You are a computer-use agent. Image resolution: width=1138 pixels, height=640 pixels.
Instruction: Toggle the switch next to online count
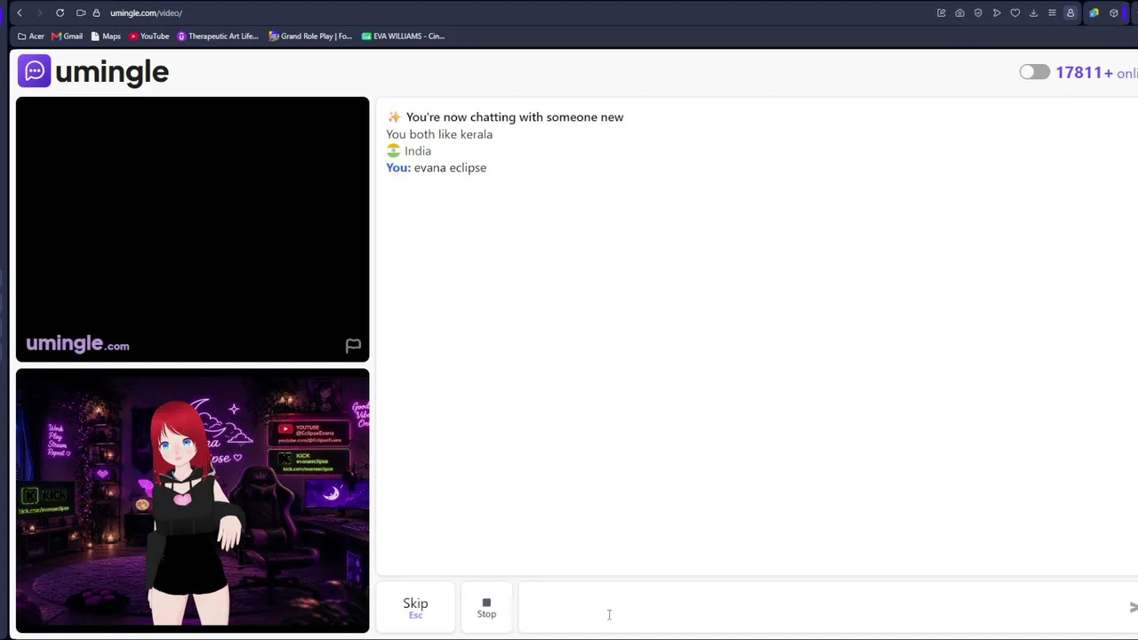pos(1034,72)
